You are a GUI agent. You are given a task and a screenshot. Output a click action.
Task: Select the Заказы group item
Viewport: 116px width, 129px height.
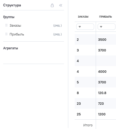coord(34,26)
